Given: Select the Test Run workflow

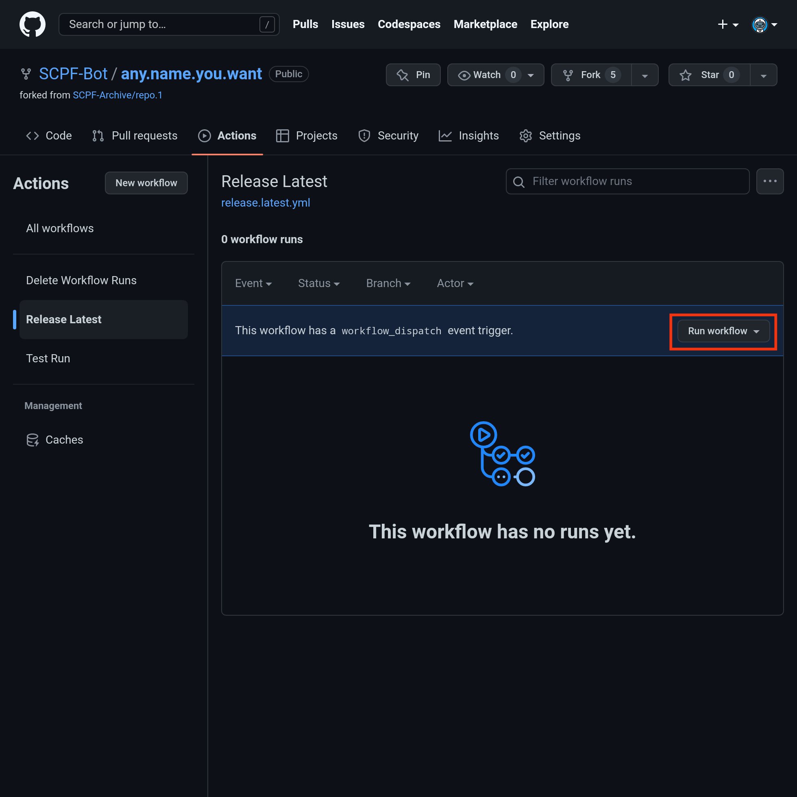Looking at the screenshot, I should coord(48,359).
